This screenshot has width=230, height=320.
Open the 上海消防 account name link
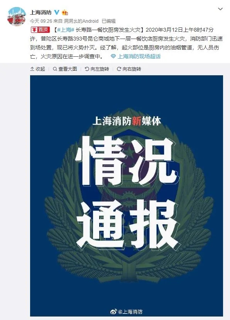click(41, 12)
